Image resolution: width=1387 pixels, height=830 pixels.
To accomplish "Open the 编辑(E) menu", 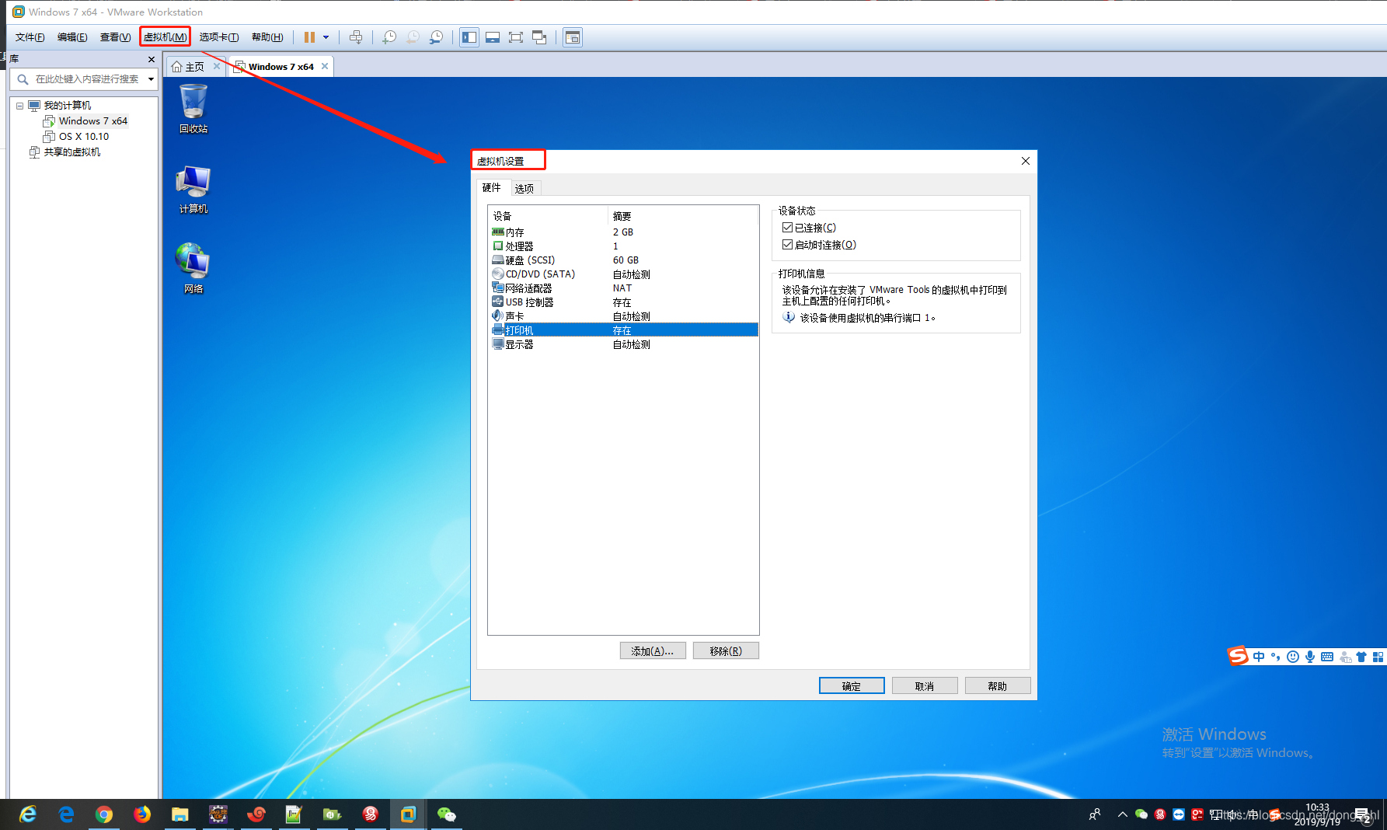I will pyautogui.click(x=72, y=37).
